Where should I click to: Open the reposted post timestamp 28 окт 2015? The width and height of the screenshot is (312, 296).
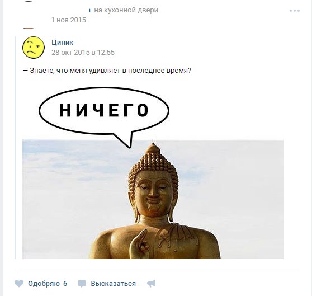pyautogui.click(x=83, y=53)
